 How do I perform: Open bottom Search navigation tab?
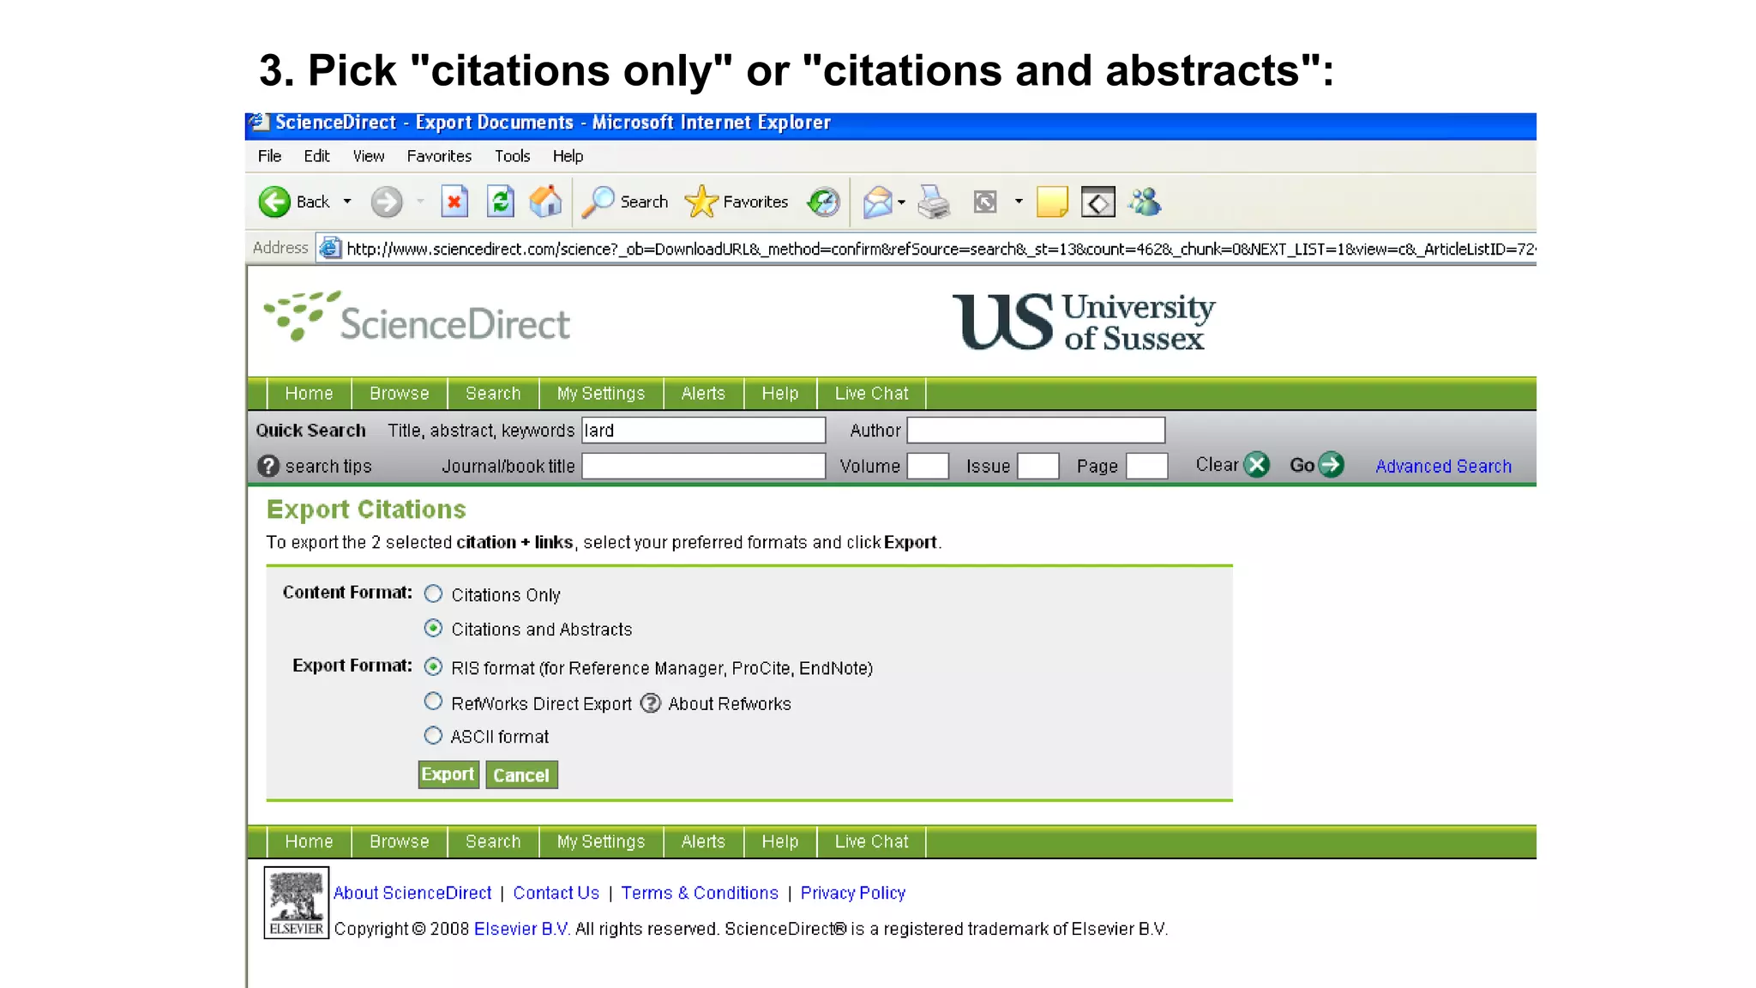coord(493,842)
